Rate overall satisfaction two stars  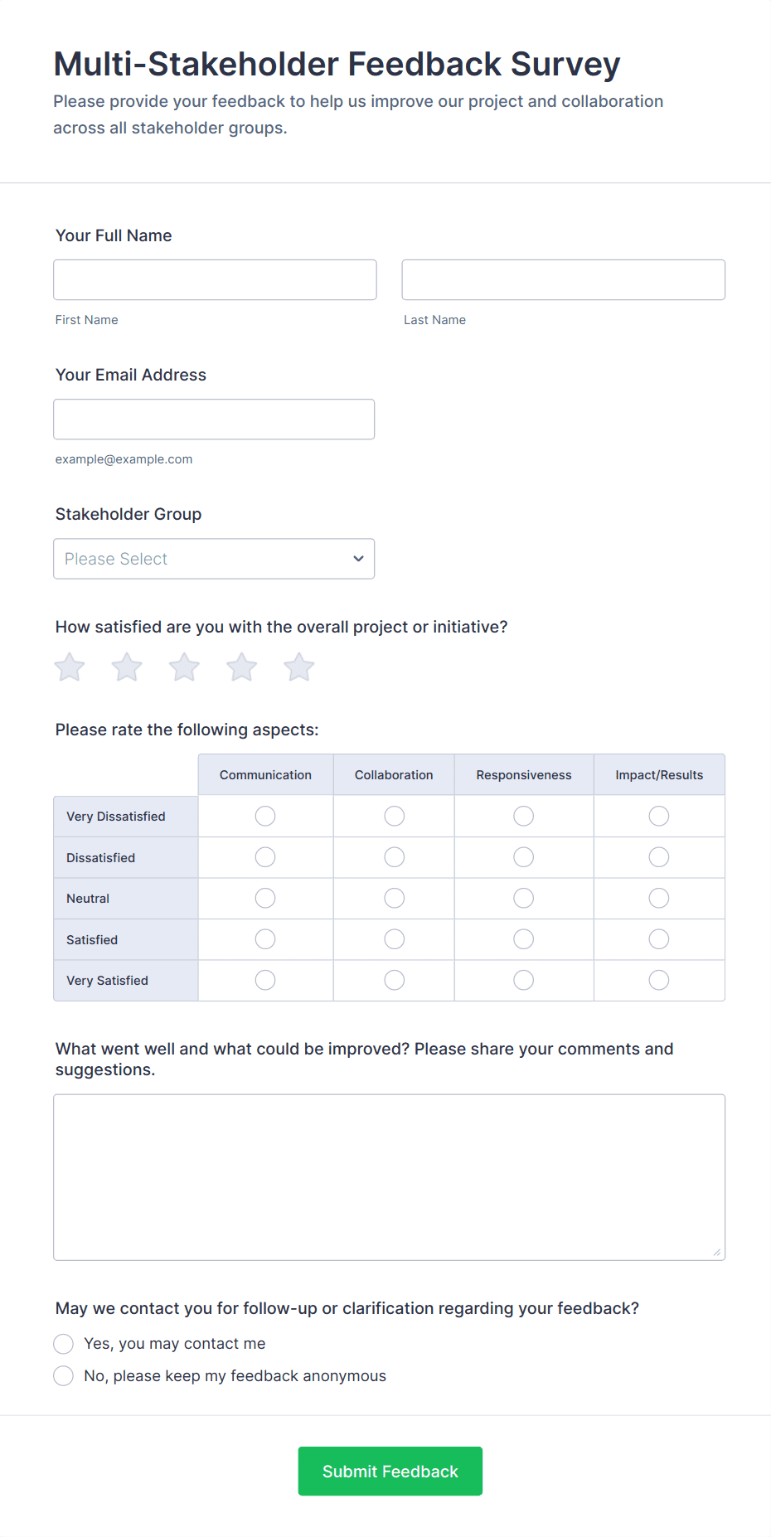point(127,667)
